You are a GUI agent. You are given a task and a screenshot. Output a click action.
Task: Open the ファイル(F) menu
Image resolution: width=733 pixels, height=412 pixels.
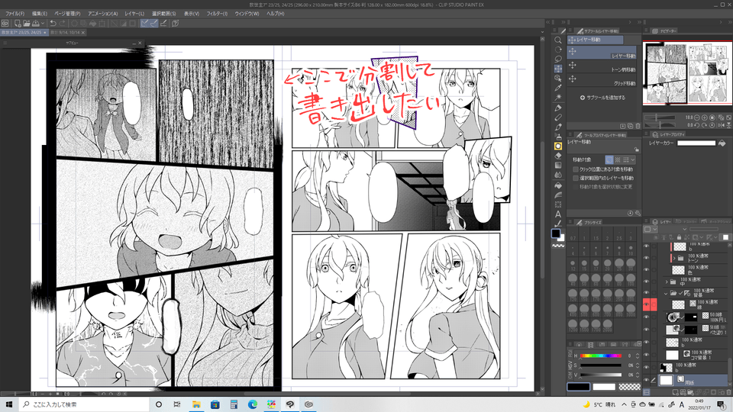coord(15,14)
